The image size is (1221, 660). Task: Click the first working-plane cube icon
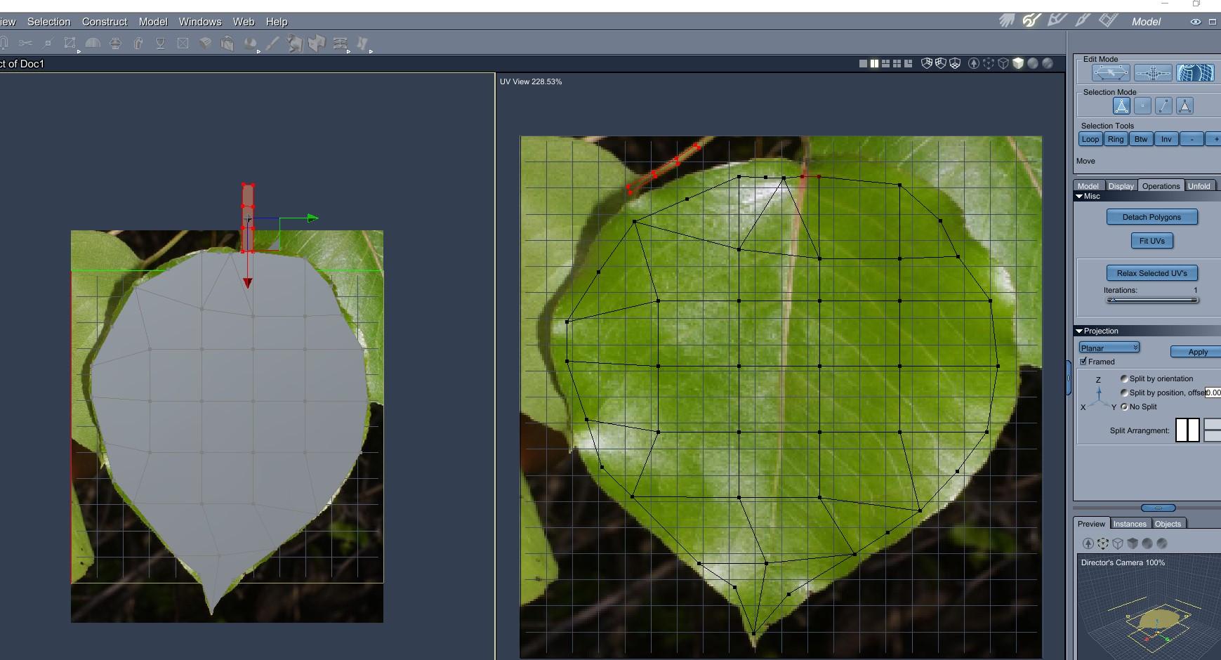point(927,63)
